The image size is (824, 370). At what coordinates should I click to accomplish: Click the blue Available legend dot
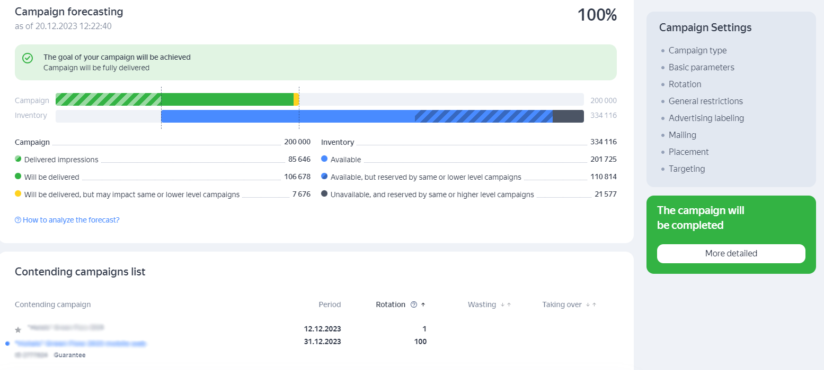[x=324, y=159]
